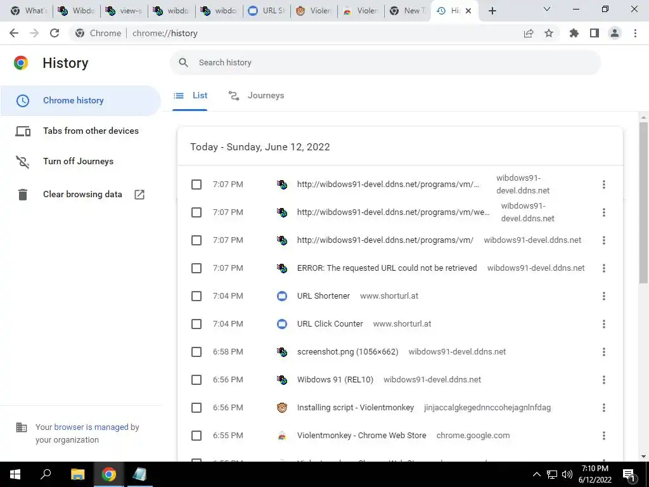The width and height of the screenshot is (649, 487).
Task: Open the Extensions puzzle icon
Action: [574, 33]
